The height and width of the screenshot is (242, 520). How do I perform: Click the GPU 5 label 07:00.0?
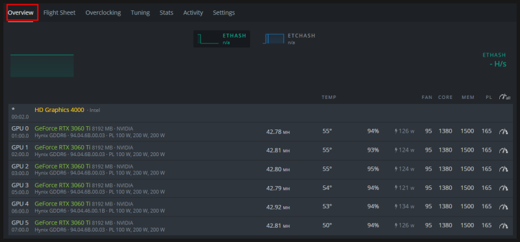pyautogui.click(x=20, y=230)
